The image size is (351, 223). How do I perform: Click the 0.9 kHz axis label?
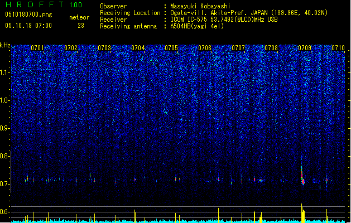tap(5, 128)
